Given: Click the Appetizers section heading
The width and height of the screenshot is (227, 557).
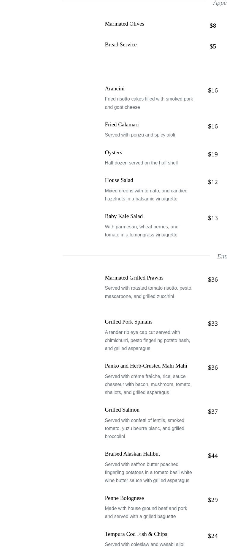Looking at the screenshot, I should pos(220,3).
